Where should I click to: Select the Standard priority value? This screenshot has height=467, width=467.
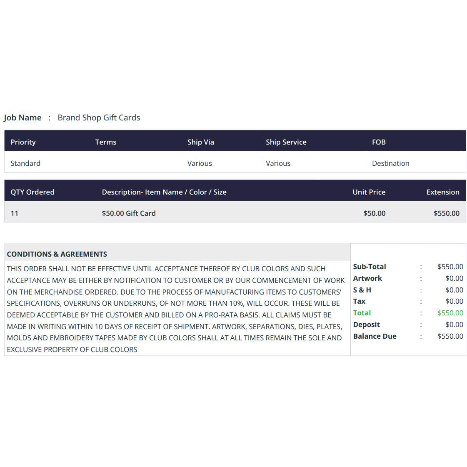[x=25, y=163]
